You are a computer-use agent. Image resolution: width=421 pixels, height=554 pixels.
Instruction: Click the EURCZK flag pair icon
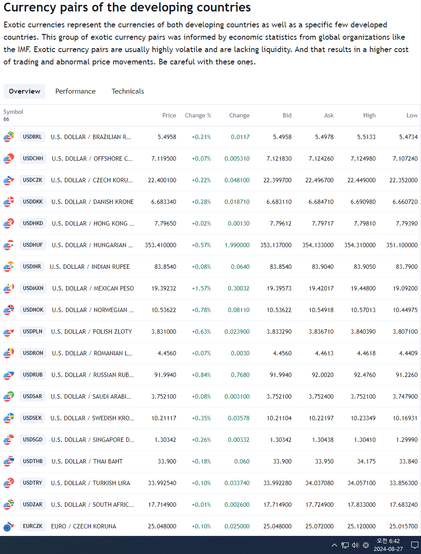pyautogui.click(x=9, y=526)
